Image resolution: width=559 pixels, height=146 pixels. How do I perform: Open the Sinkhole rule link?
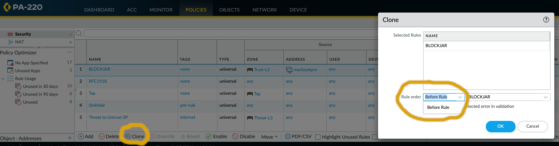click(97, 105)
